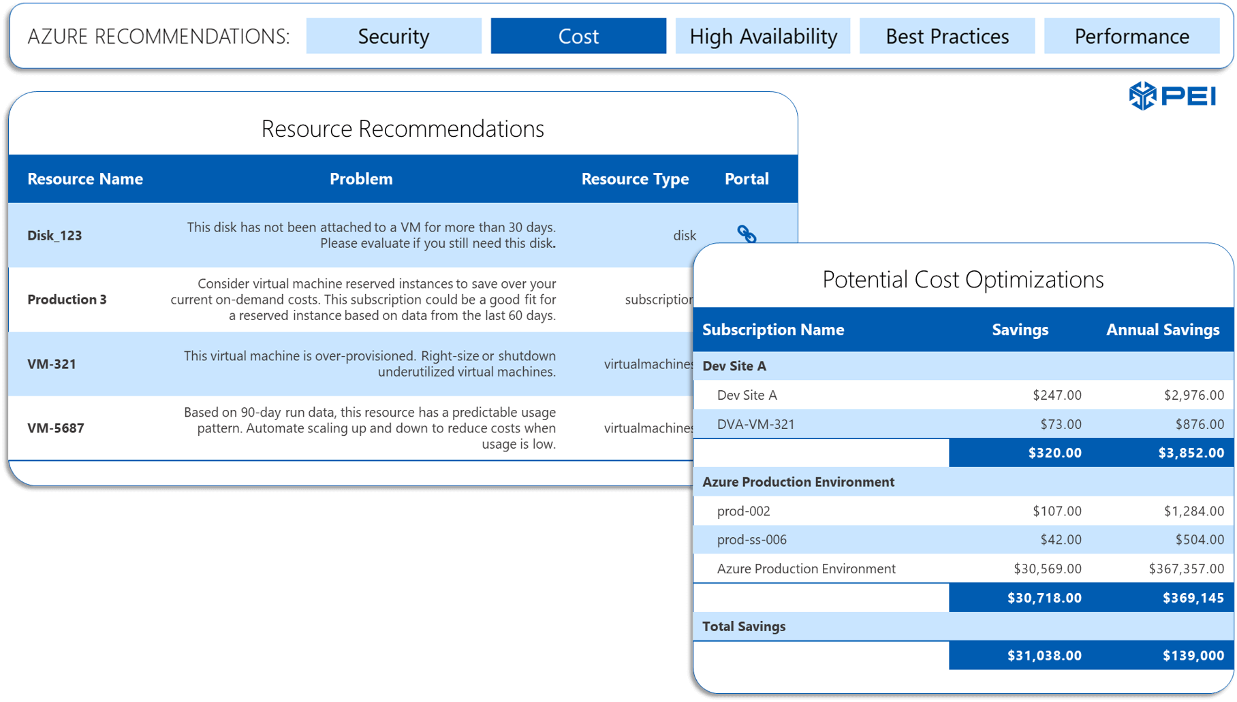Screen dimensions: 1237x702
Task: Click the $42.00 savings value
Action: pyautogui.click(x=1061, y=540)
